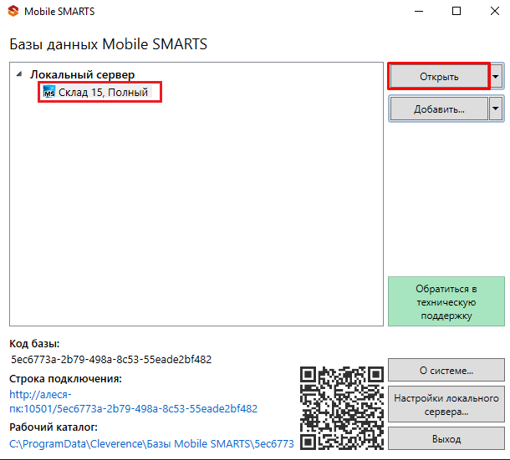The height and width of the screenshot is (460, 510).
Task: Click the Рабочий каталог: label
Action: (x=54, y=427)
